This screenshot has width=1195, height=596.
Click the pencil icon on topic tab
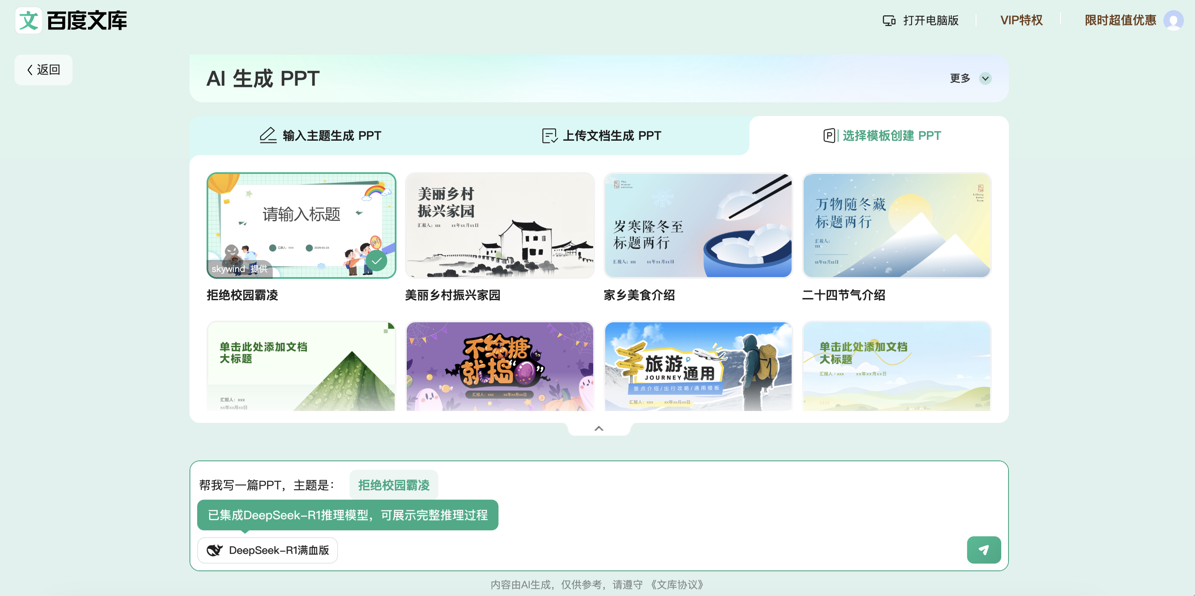pos(268,135)
